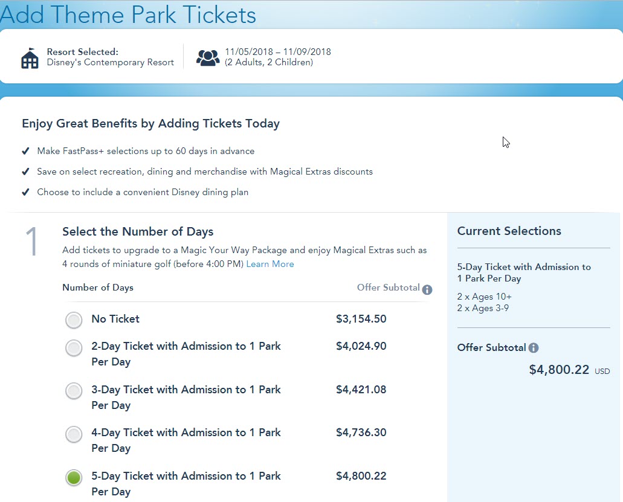Click the Disney's Contemporary Resort text
The image size is (623, 502).
pyautogui.click(x=111, y=62)
